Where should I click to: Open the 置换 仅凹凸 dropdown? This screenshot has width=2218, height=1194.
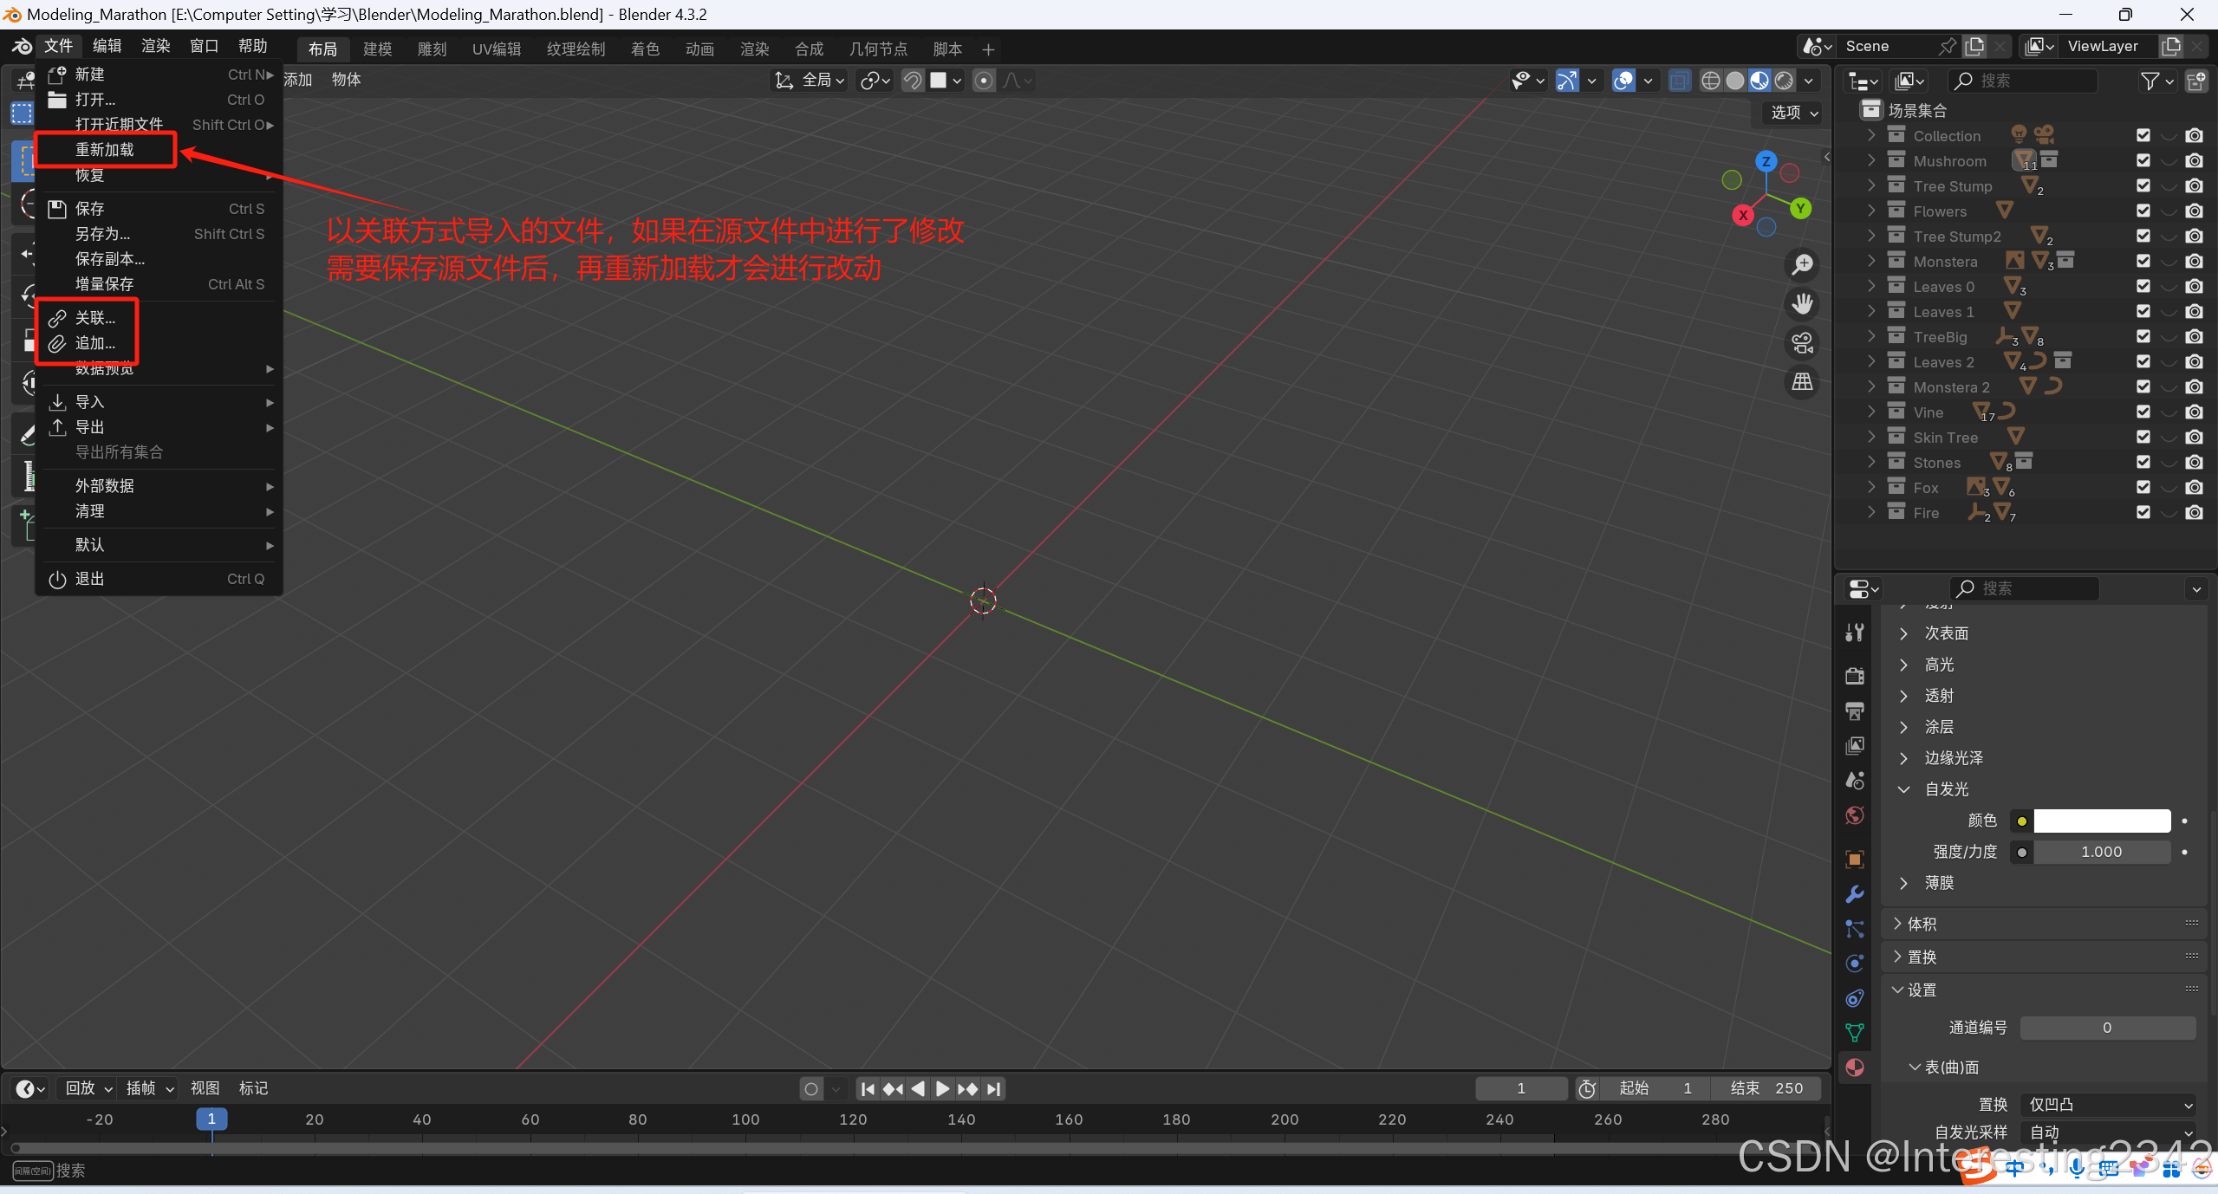(2108, 1105)
